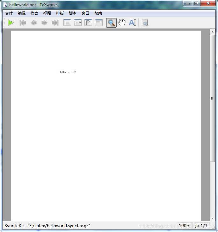Select the hand scroll tool

[122, 23]
